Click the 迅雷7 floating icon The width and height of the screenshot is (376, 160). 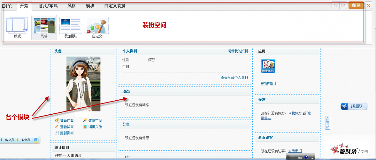354,106
